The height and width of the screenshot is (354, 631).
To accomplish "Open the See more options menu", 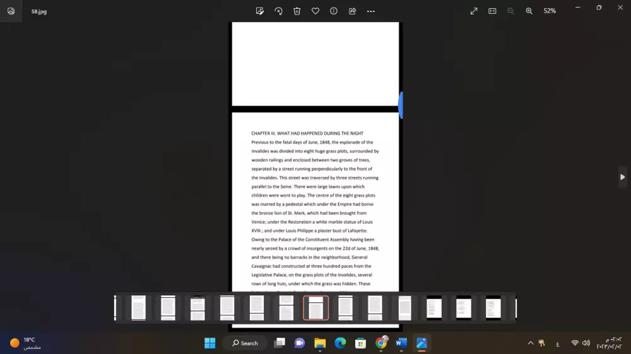I will point(370,11).
